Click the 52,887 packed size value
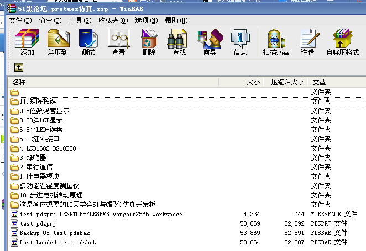Viewport: 366px width, 251px height. 294,242
